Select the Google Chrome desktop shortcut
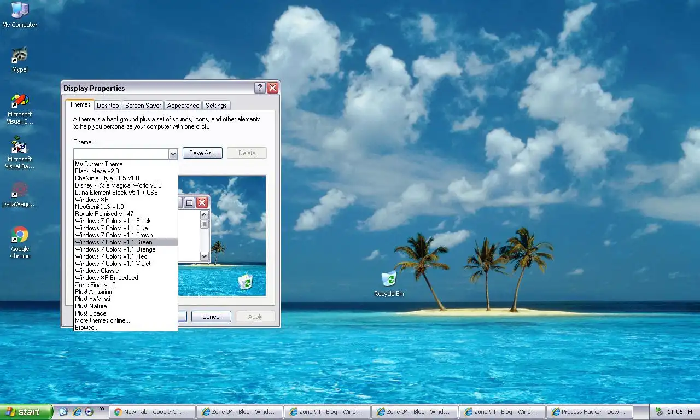 pyautogui.click(x=20, y=243)
